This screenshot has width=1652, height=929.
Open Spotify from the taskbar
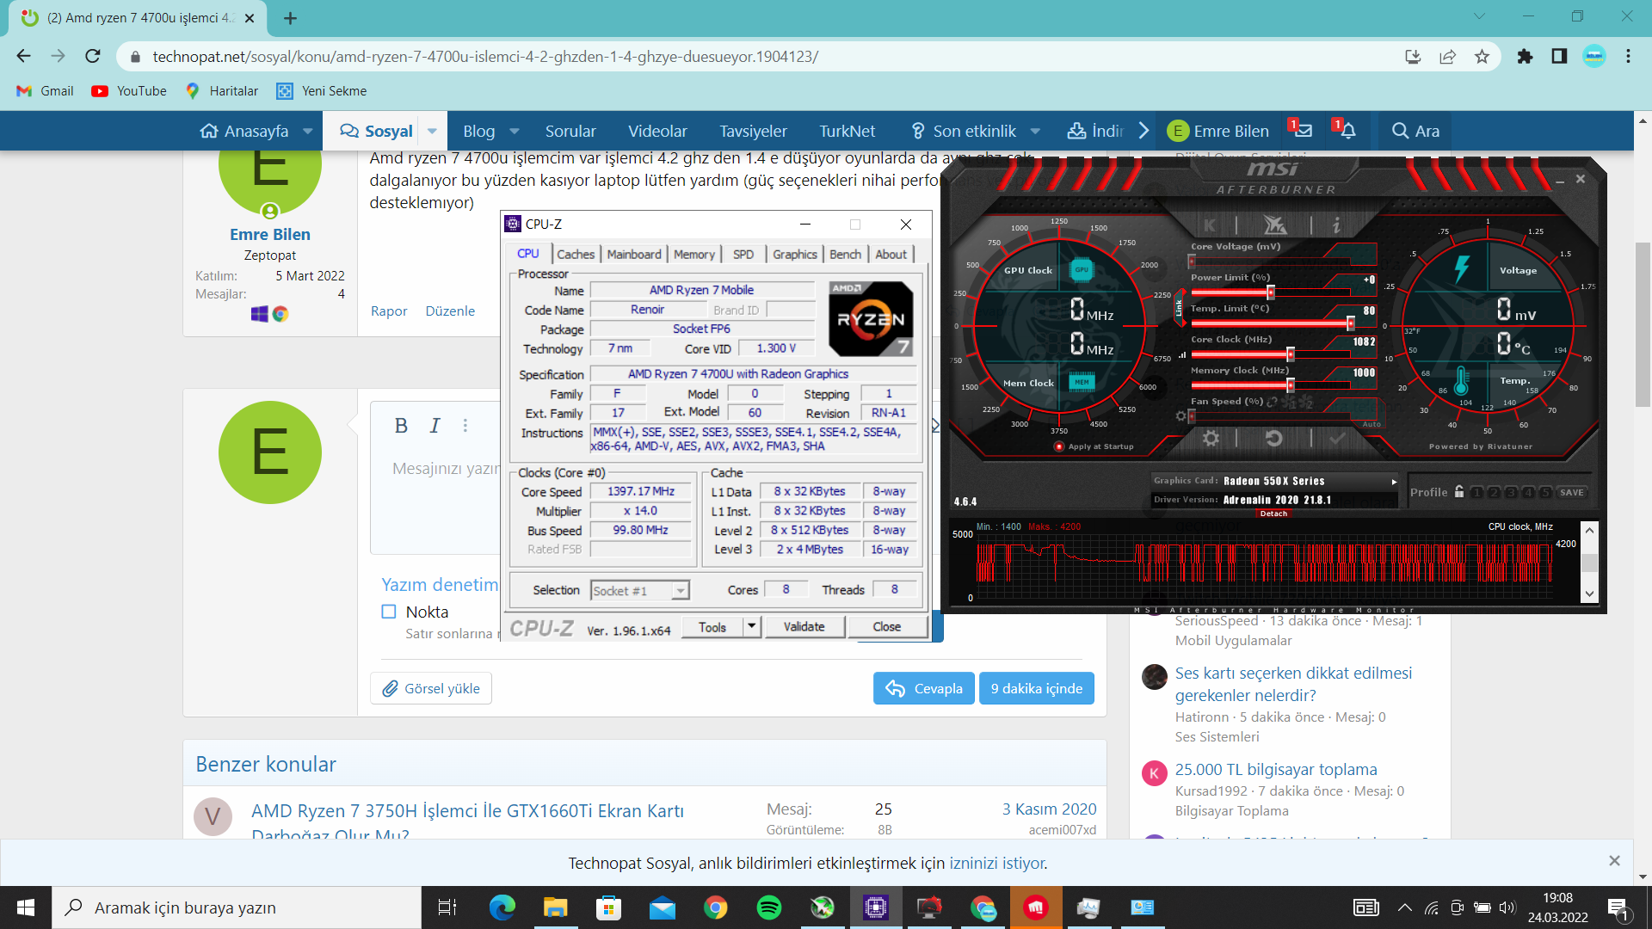point(769,907)
